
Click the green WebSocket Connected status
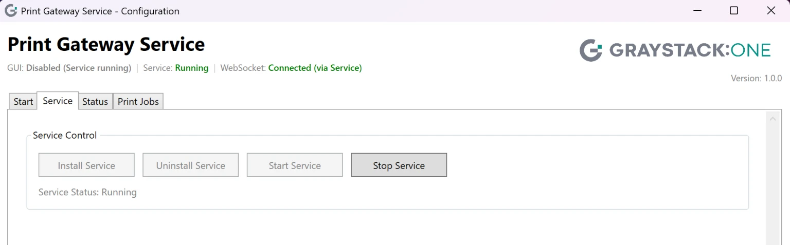pos(315,68)
